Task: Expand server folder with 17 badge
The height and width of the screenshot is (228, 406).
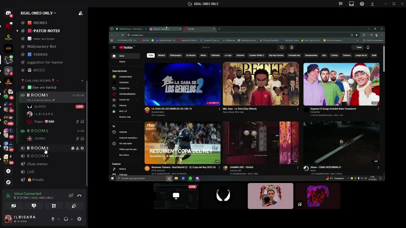Action: pyautogui.click(x=8, y=107)
